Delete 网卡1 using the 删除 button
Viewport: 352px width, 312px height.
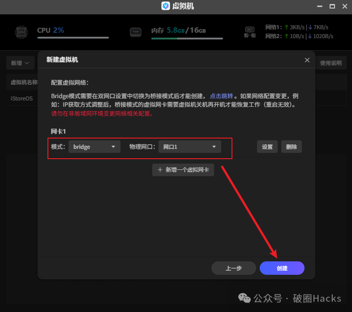291,147
